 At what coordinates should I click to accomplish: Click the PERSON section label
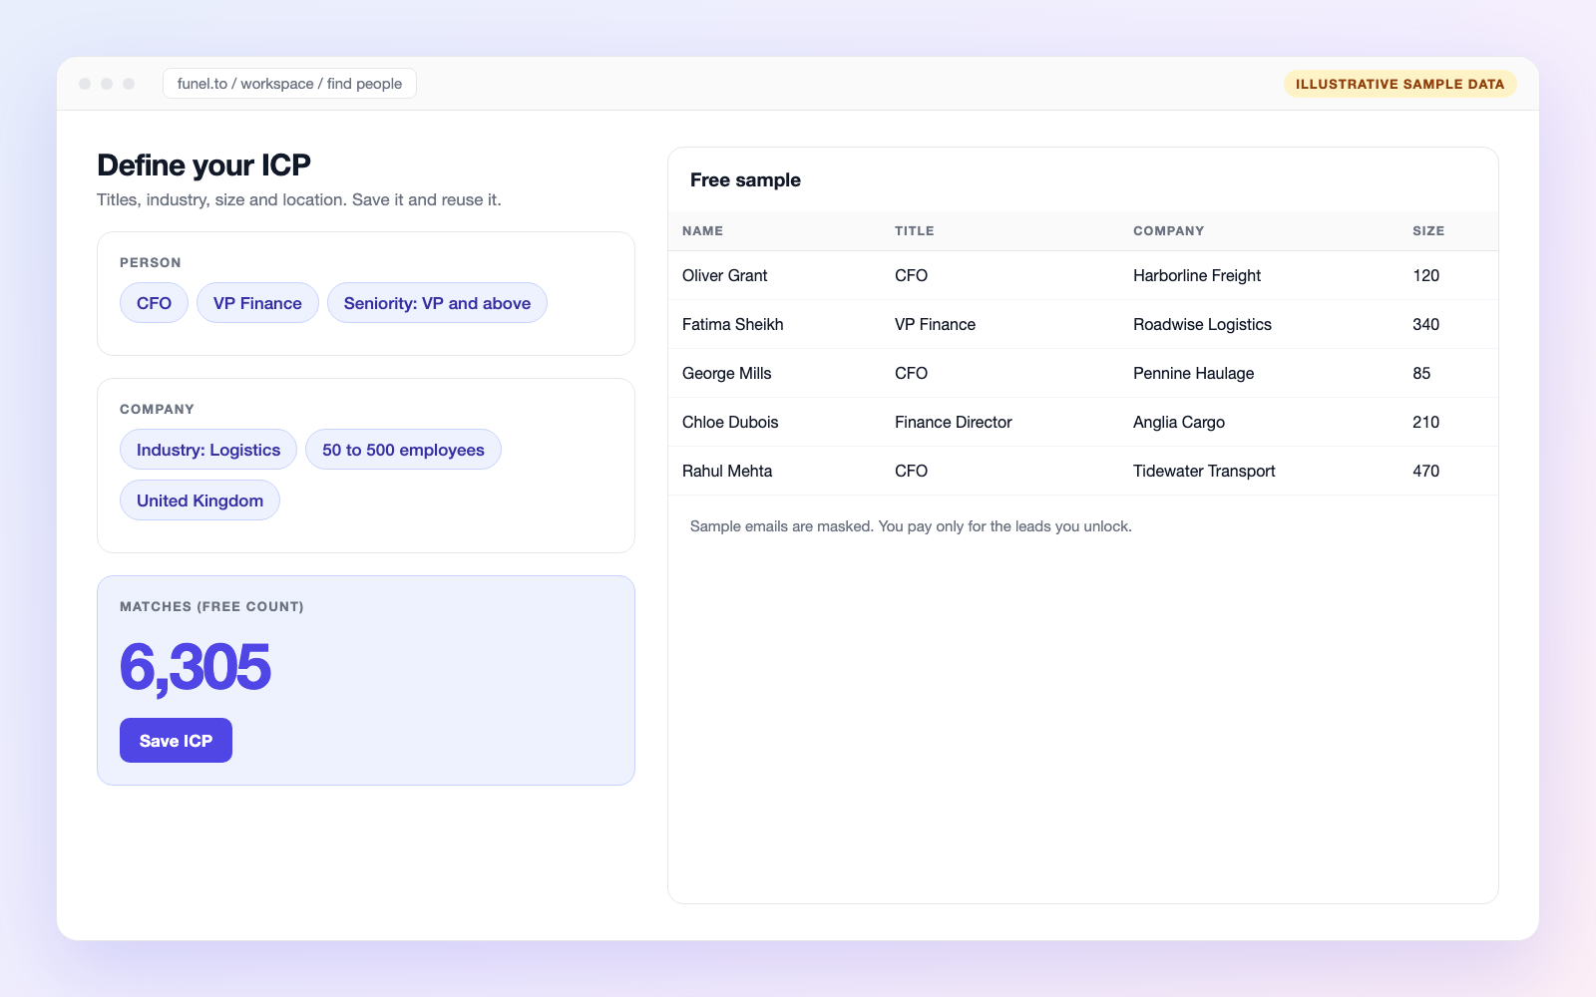151,262
